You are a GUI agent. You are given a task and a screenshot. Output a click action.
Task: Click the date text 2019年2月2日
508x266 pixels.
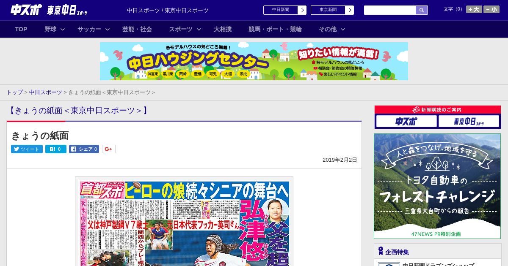pyautogui.click(x=340, y=160)
